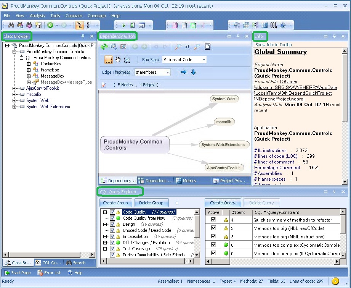Expand the System.Web tree node
The image size is (351, 288).
tap(14, 100)
